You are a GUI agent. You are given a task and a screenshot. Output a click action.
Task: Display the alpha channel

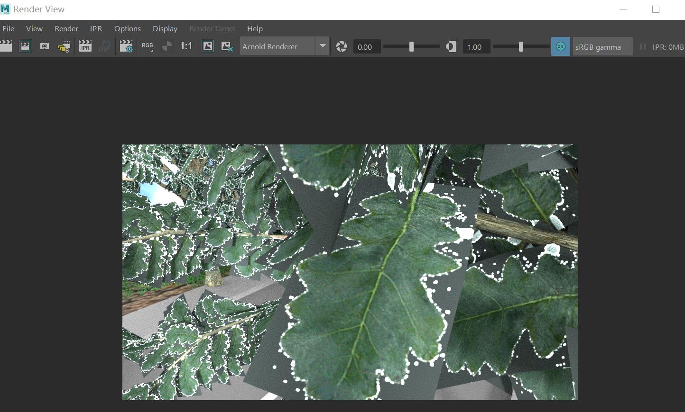click(167, 46)
